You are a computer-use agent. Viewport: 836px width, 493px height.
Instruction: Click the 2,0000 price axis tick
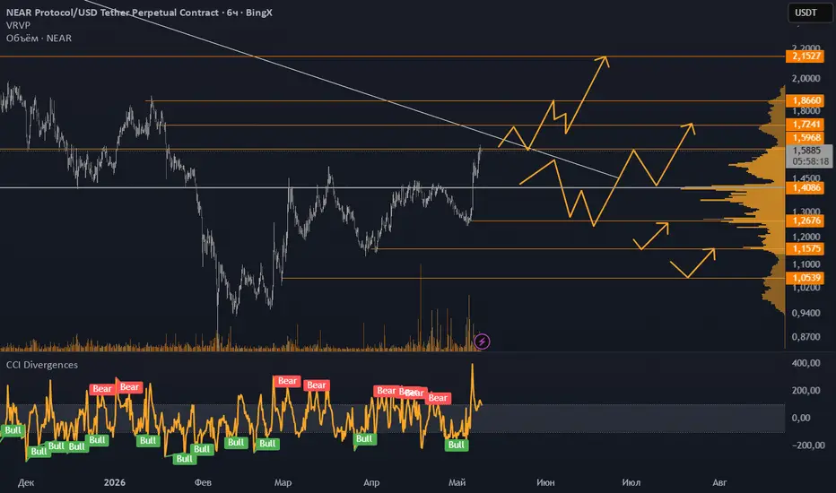806,78
